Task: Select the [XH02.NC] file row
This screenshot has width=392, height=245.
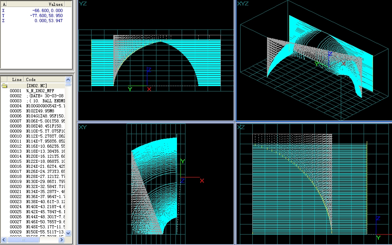Action: 33,86
